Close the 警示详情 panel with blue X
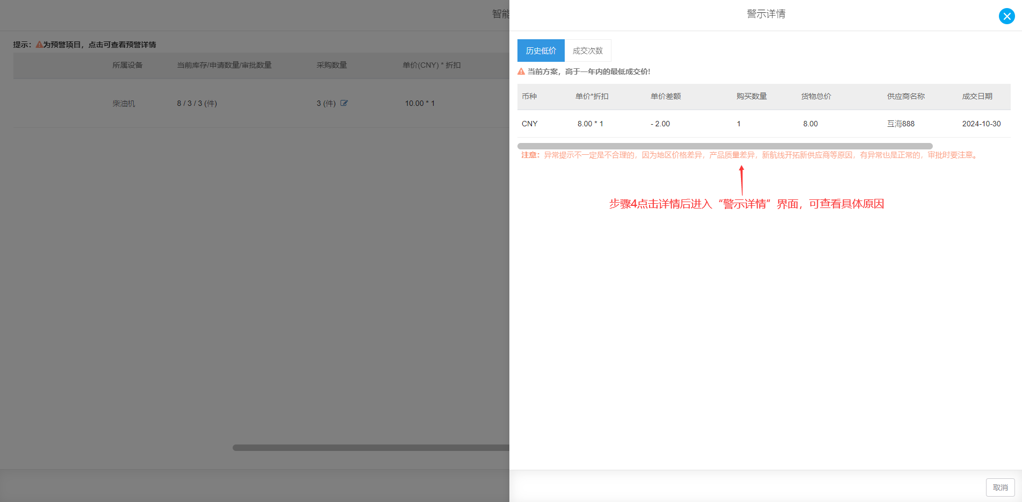This screenshot has width=1022, height=502. (x=1006, y=16)
